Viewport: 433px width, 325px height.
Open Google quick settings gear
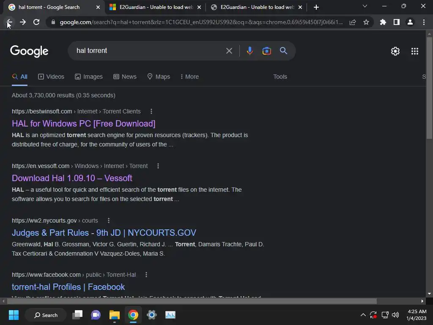[x=395, y=51]
